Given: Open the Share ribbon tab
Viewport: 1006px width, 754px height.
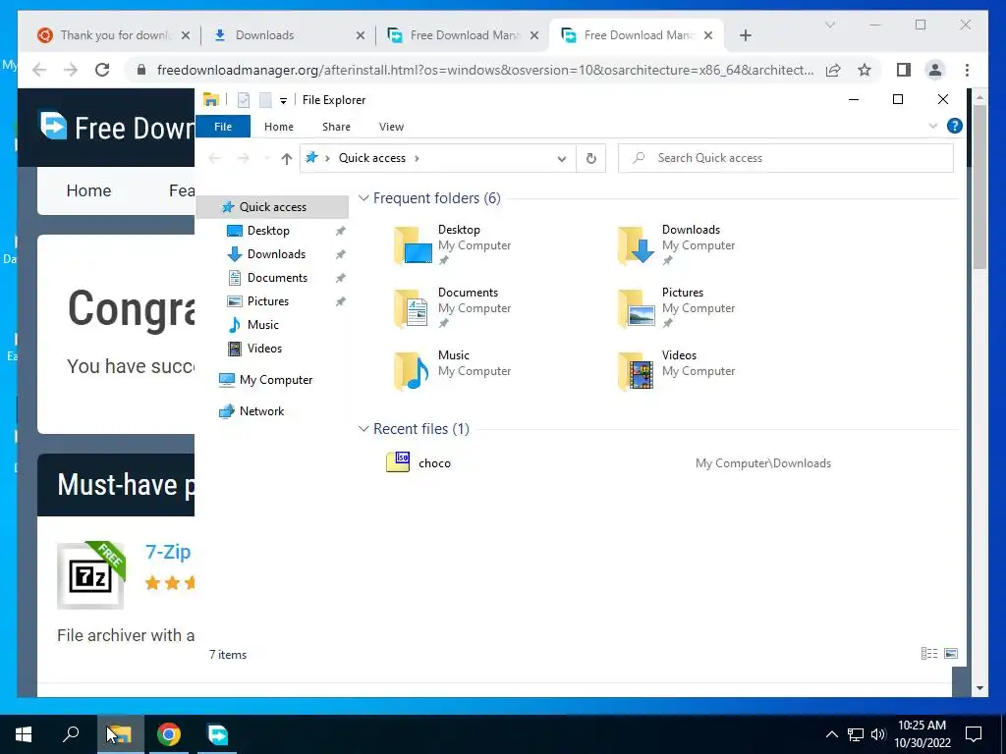Looking at the screenshot, I should tap(336, 127).
